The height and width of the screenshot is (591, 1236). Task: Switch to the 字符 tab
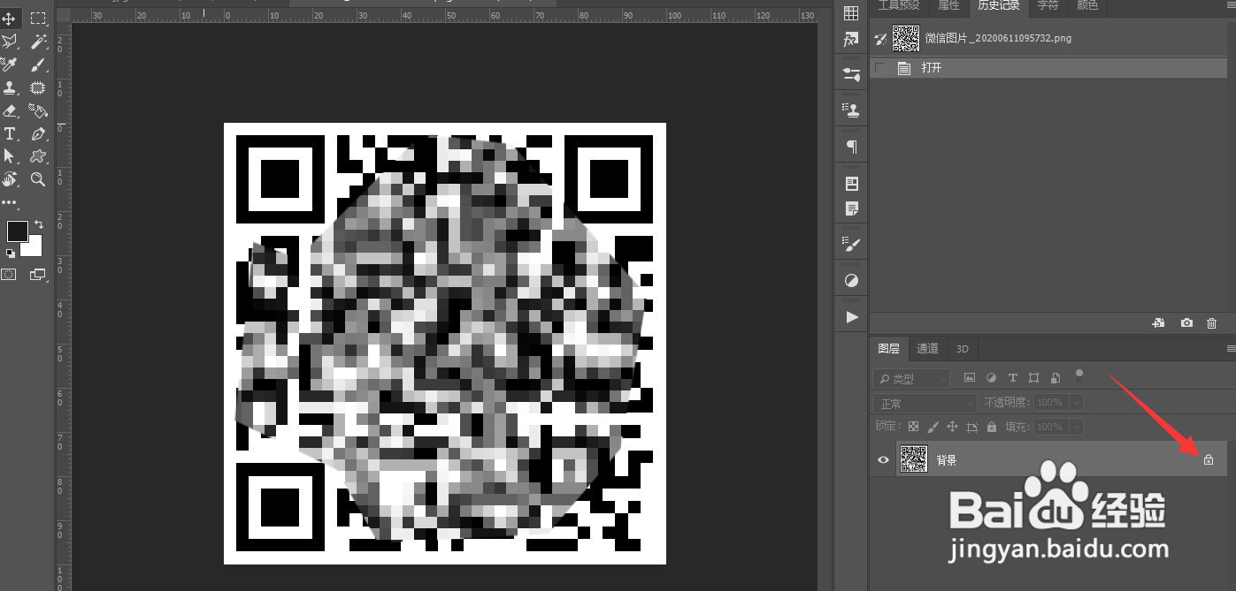(x=1048, y=5)
